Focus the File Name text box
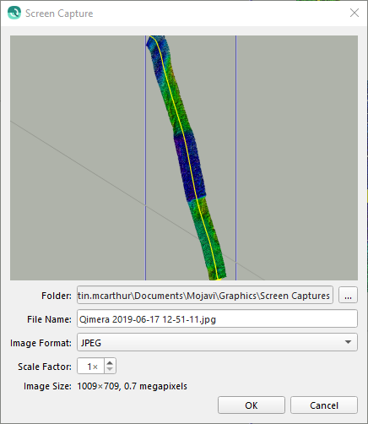The image size is (368, 424). tap(217, 318)
